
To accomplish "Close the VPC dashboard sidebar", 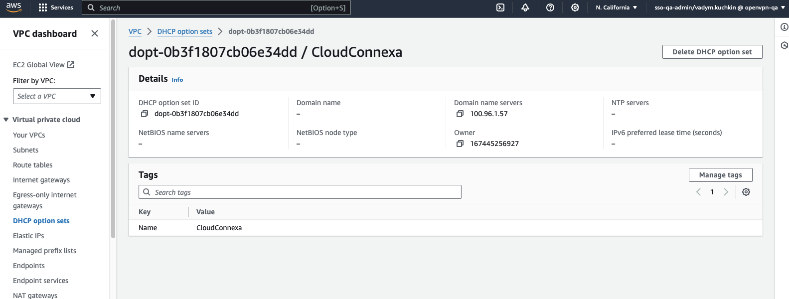I will [x=95, y=33].
